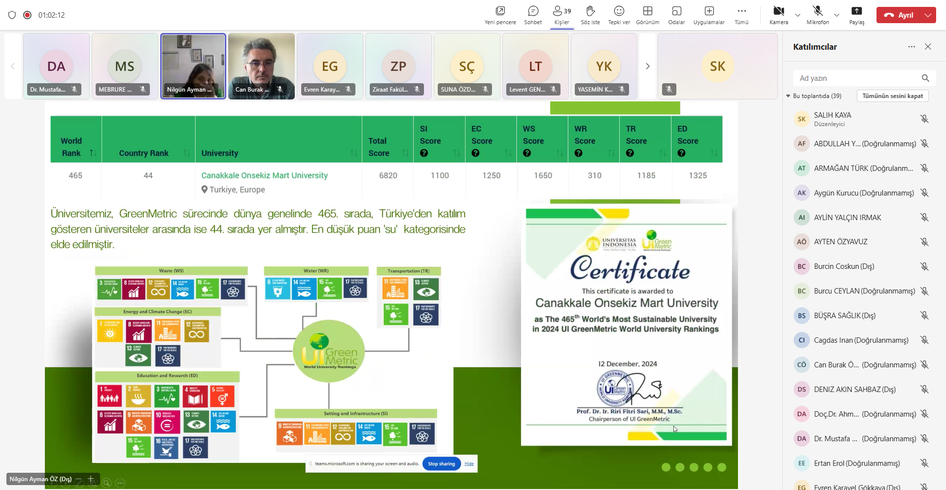Click the Ad yazın search field
This screenshot has width=946, height=490.
pyautogui.click(x=858, y=78)
